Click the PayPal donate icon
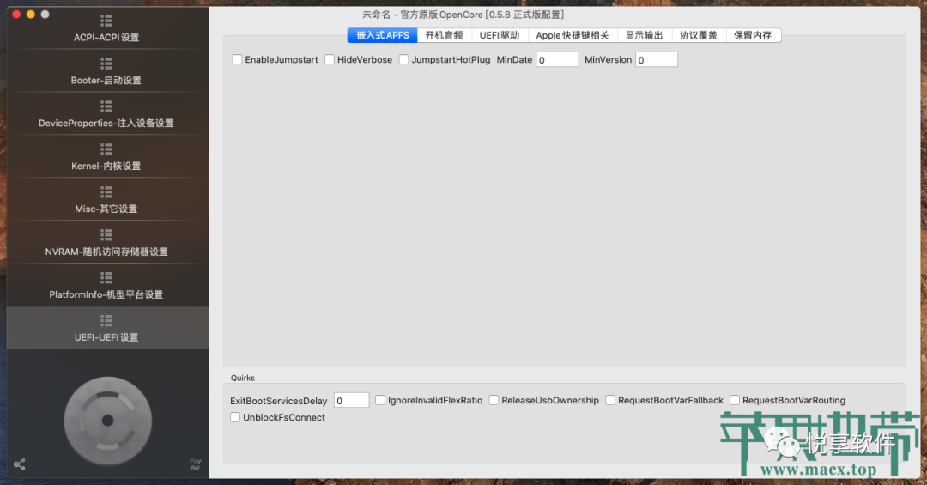This screenshot has width=927, height=485. point(195,464)
